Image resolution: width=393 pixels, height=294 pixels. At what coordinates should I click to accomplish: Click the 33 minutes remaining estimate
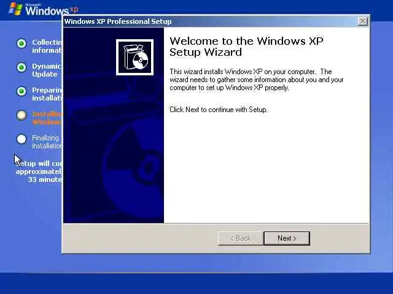45,179
